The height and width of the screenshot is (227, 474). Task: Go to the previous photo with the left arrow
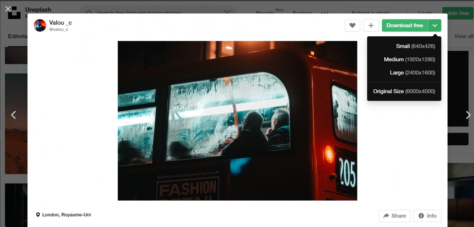pyautogui.click(x=13, y=115)
